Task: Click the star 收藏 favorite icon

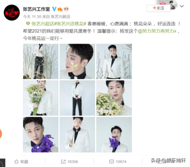Action: click(x=16, y=162)
